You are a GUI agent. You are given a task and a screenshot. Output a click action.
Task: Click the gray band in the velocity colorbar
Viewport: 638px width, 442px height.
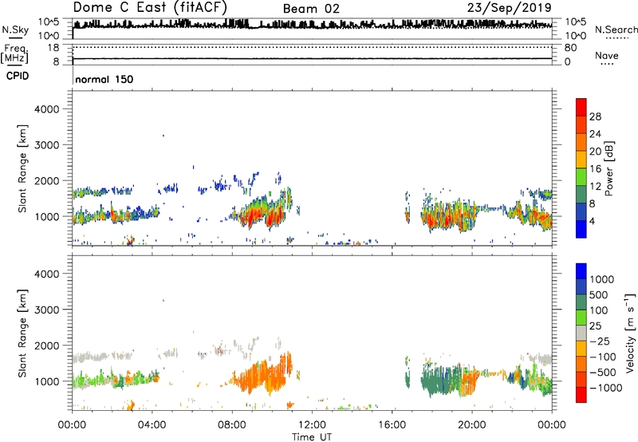(x=581, y=333)
